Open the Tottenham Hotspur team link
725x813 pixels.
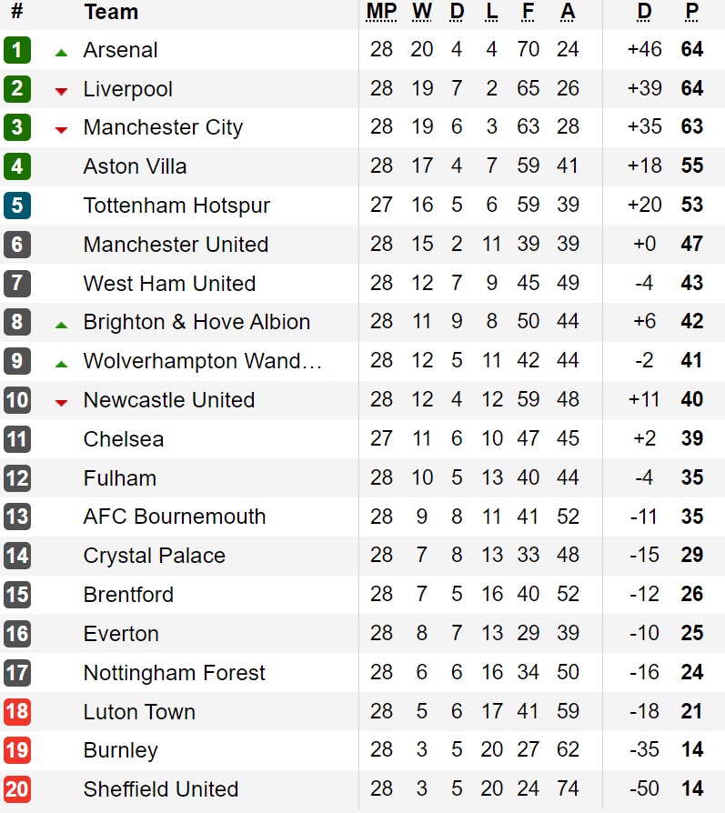point(176,206)
